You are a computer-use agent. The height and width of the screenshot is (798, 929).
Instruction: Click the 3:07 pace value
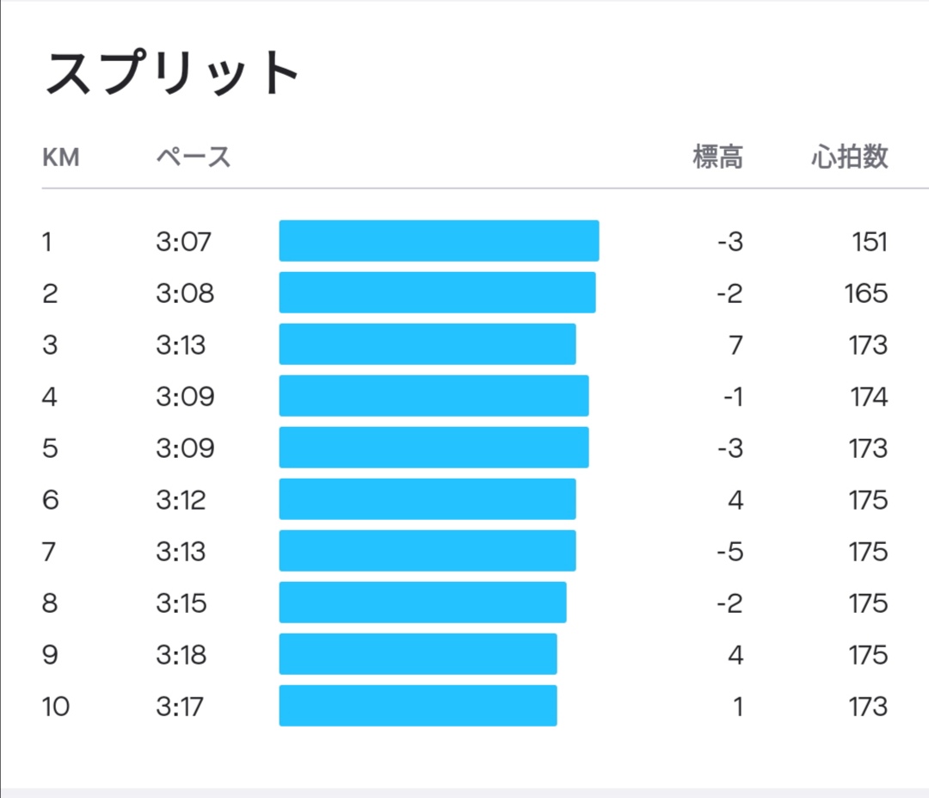183,242
